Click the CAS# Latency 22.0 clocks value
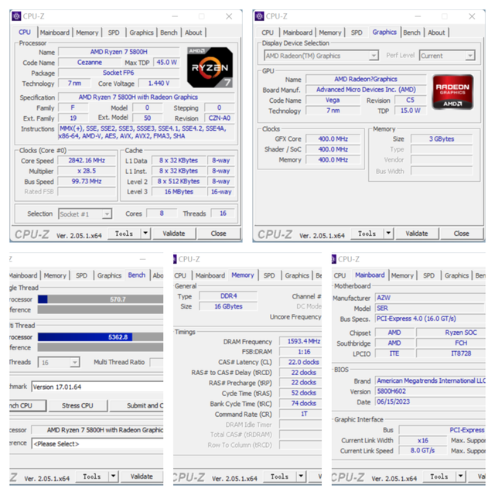The height and width of the screenshot is (495, 495). pos(300,362)
